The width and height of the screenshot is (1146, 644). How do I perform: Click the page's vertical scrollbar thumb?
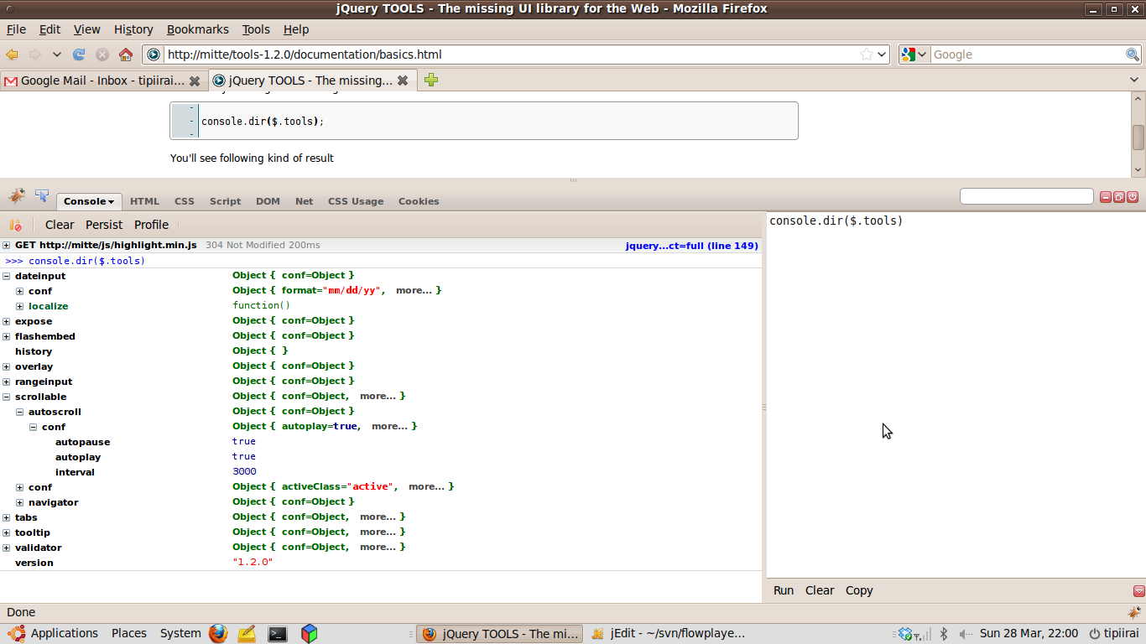tap(1138, 138)
